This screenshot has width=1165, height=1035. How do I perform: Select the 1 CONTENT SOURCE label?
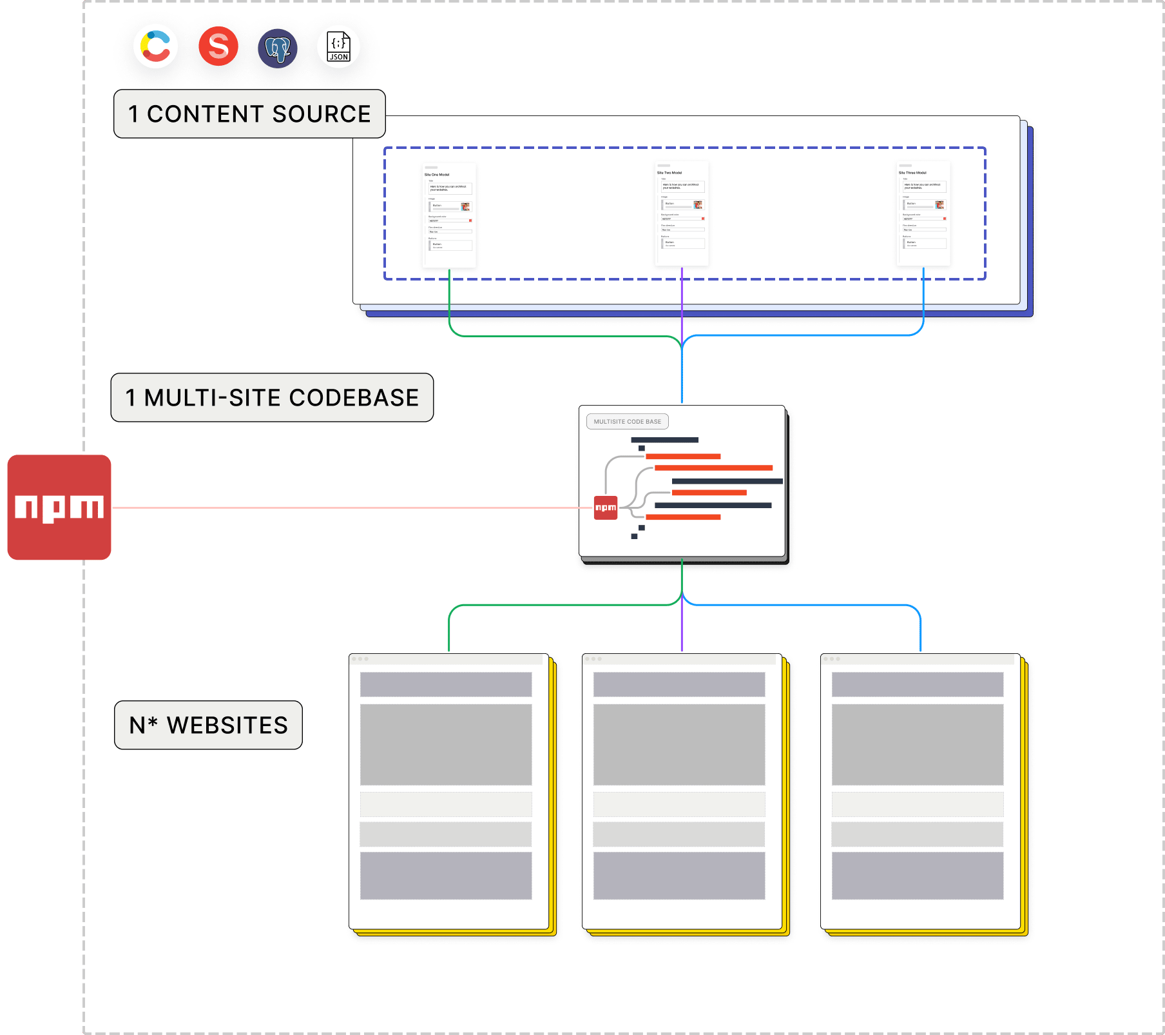[x=249, y=114]
